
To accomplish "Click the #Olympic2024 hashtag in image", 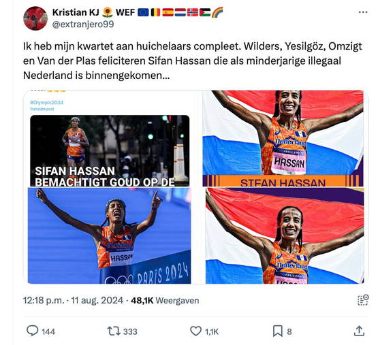I will 46,102.
